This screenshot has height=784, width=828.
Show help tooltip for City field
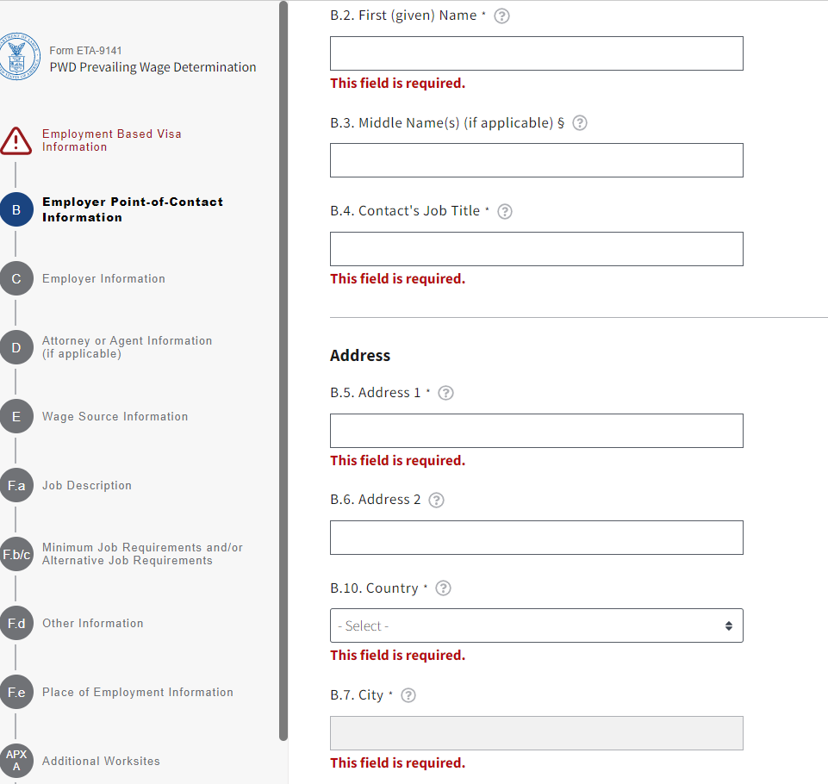point(408,695)
